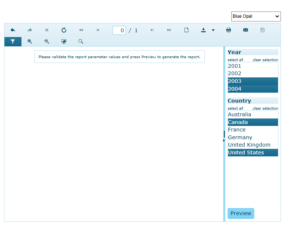This screenshot has width=285, height=244.
Task: Open the search magnifier tool
Action: [x=81, y=41]
